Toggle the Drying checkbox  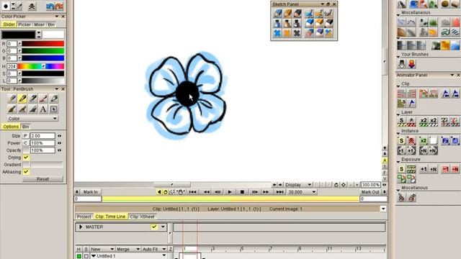click(x=26, y=158)
